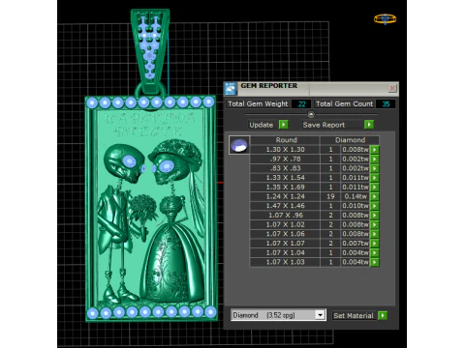Click the Total Gem Weight value field
Screen dimensions: 465x348
pos(301,103)
